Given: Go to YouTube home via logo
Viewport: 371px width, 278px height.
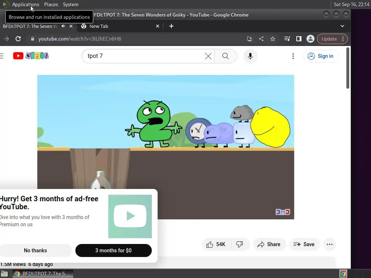Looking at the screenshot, I should 31,56.
